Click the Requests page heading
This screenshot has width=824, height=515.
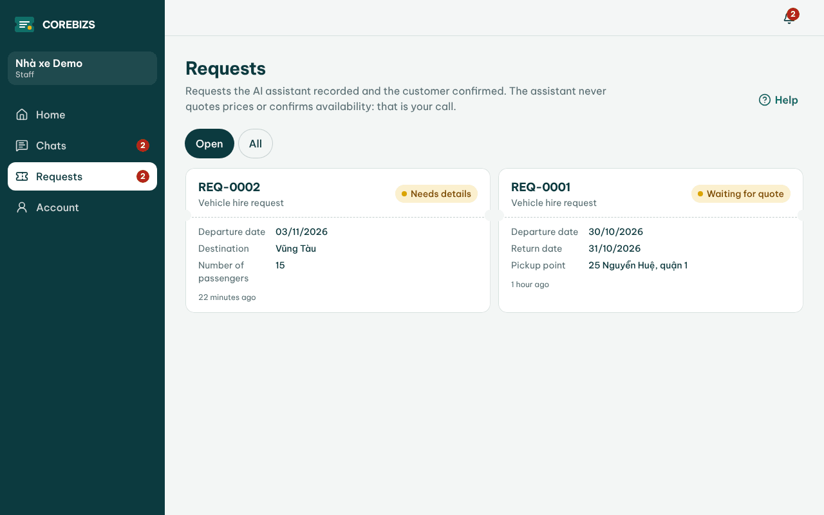pos(225,68)
